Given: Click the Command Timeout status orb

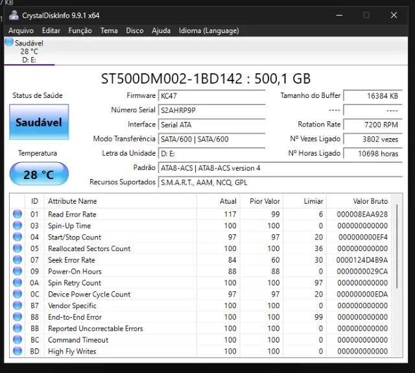Looking at the screenshot, I should 18,339.
